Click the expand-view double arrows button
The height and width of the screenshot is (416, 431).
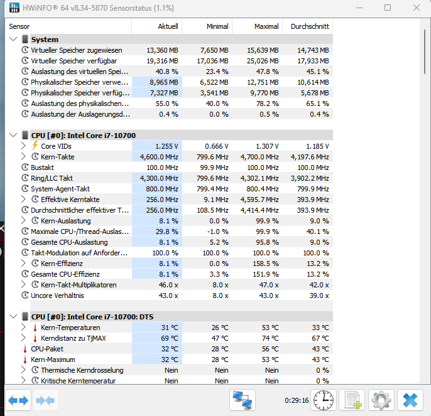pyautogui.click(x=18, y=400)
